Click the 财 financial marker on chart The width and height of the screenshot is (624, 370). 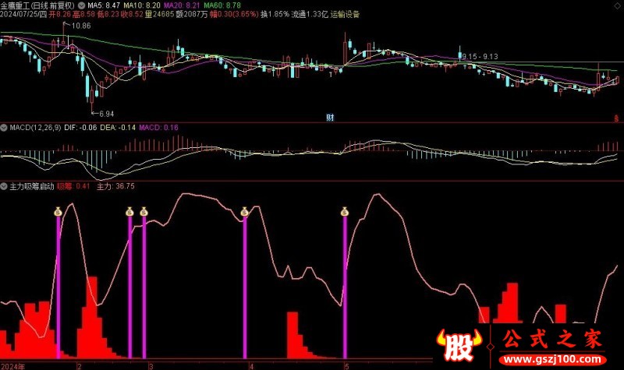330,118
